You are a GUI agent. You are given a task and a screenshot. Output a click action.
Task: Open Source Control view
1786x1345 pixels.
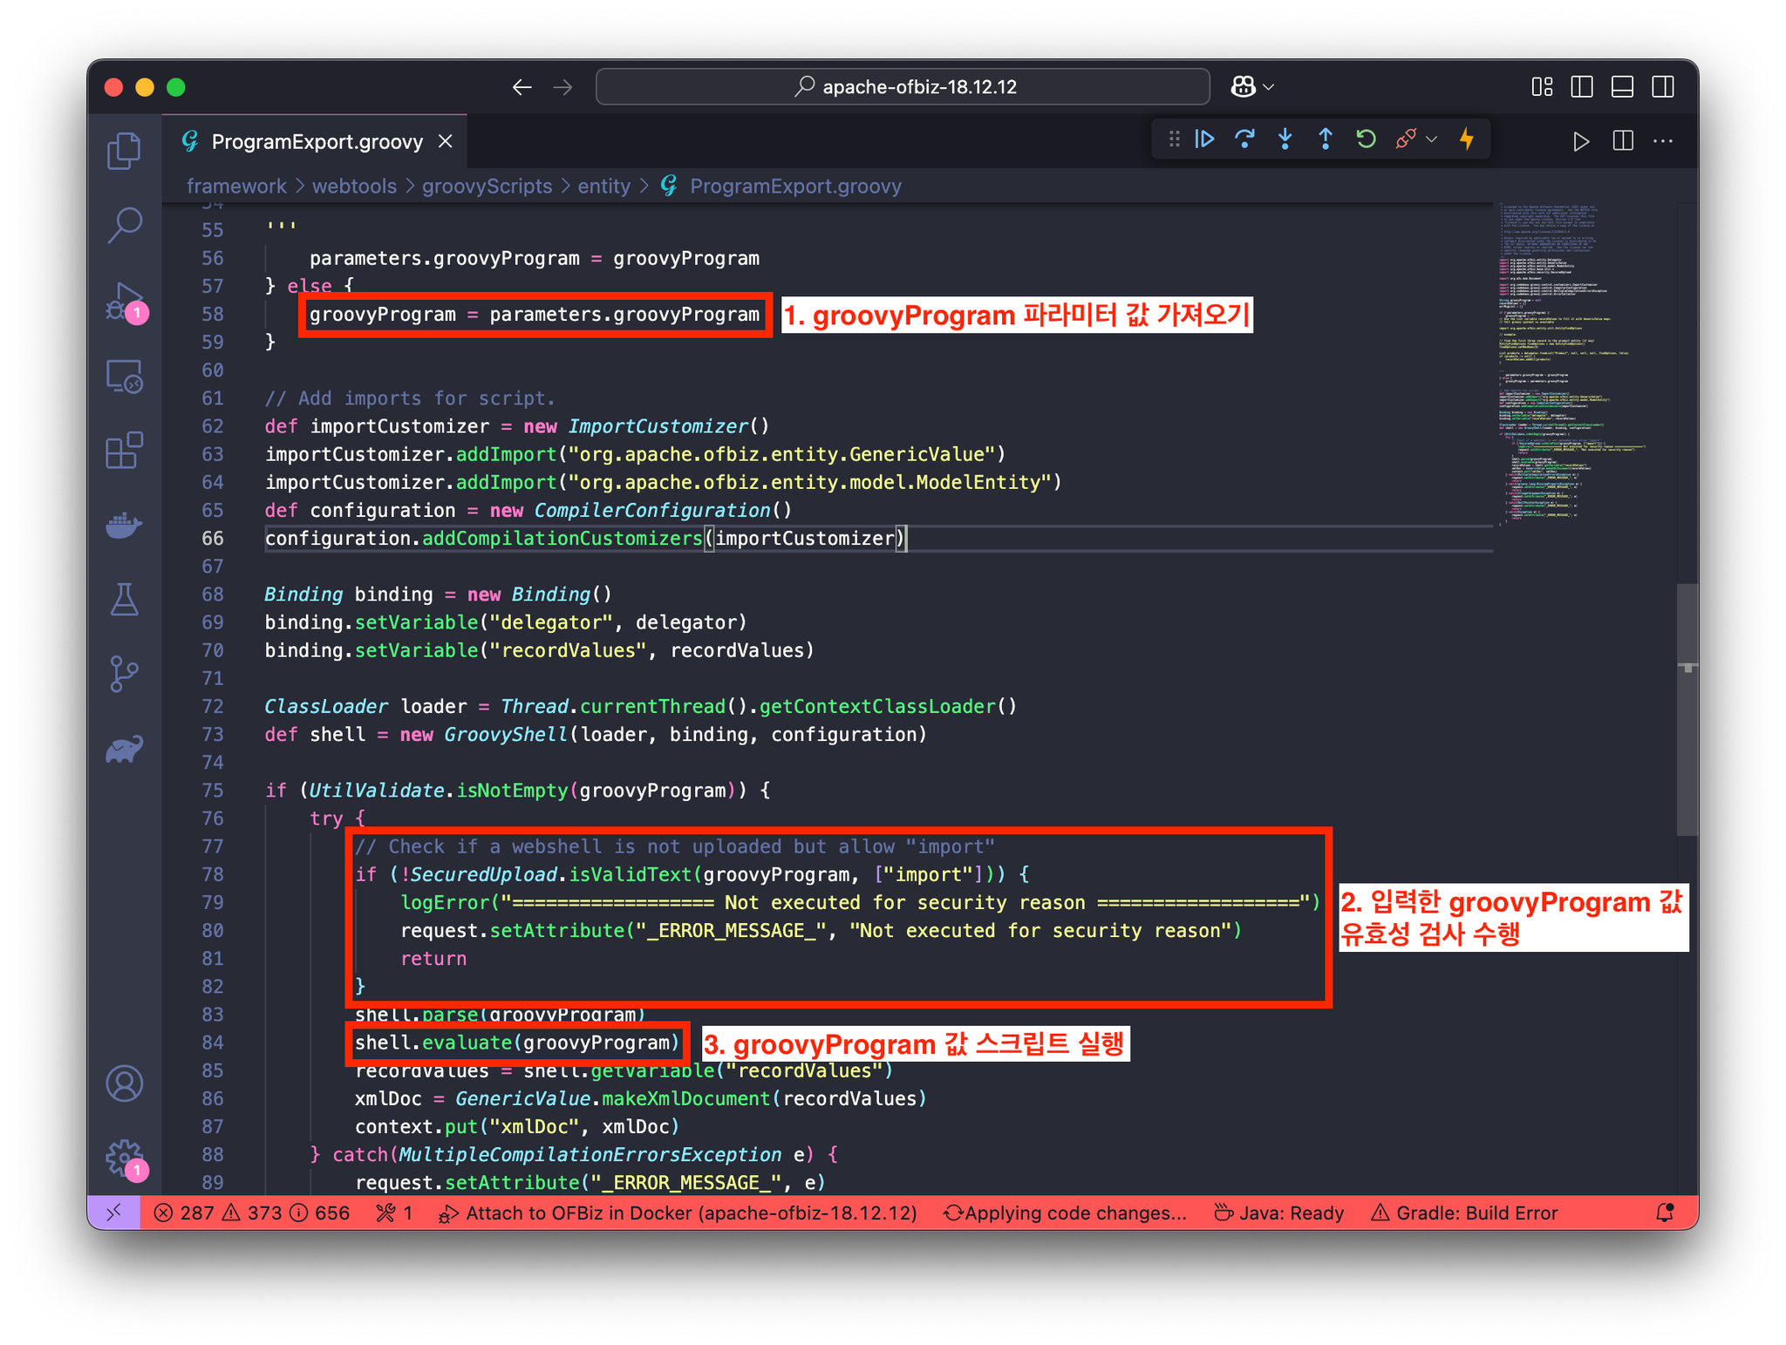coord(125,674)
